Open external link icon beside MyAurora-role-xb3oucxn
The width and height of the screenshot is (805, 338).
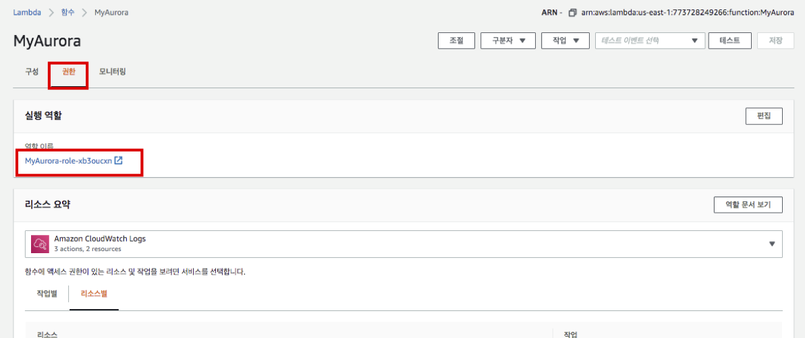pos(119,160)
